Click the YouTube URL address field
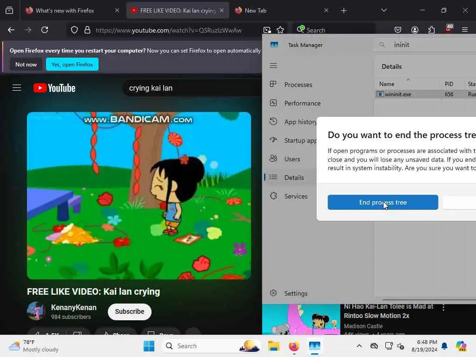Screen dimensions: 476x357 [169, 30]
